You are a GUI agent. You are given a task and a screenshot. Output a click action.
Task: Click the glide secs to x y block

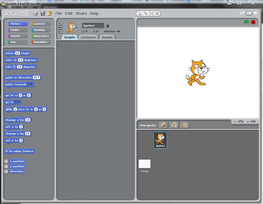pos(26,109)
